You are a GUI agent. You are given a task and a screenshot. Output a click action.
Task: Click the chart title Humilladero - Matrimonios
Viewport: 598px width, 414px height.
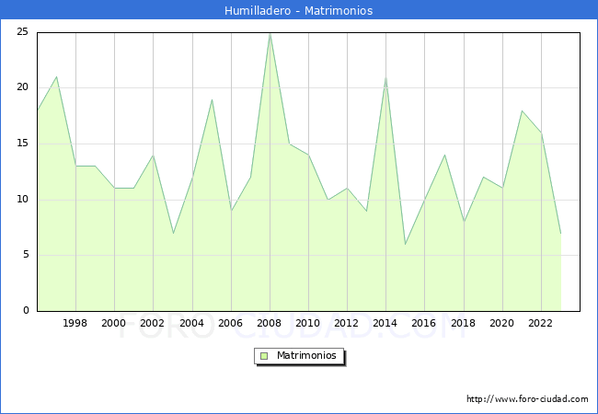[299, 10]
